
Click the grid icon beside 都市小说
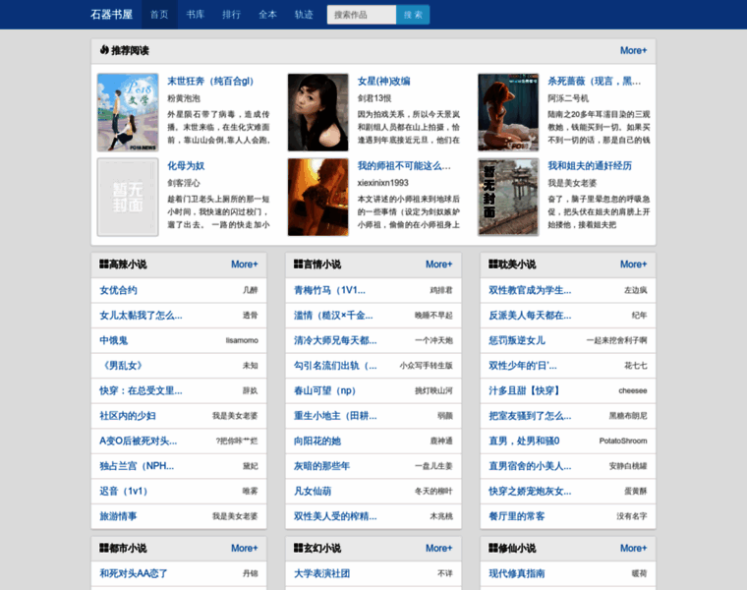104,548
